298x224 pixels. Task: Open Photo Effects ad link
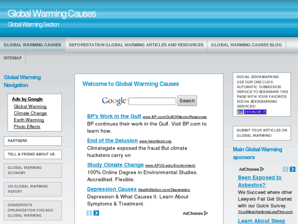tap(27, 127)
